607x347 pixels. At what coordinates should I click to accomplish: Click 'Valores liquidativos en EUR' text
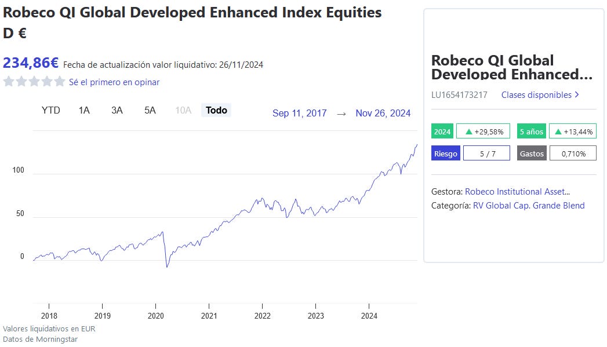click(49, 329)
